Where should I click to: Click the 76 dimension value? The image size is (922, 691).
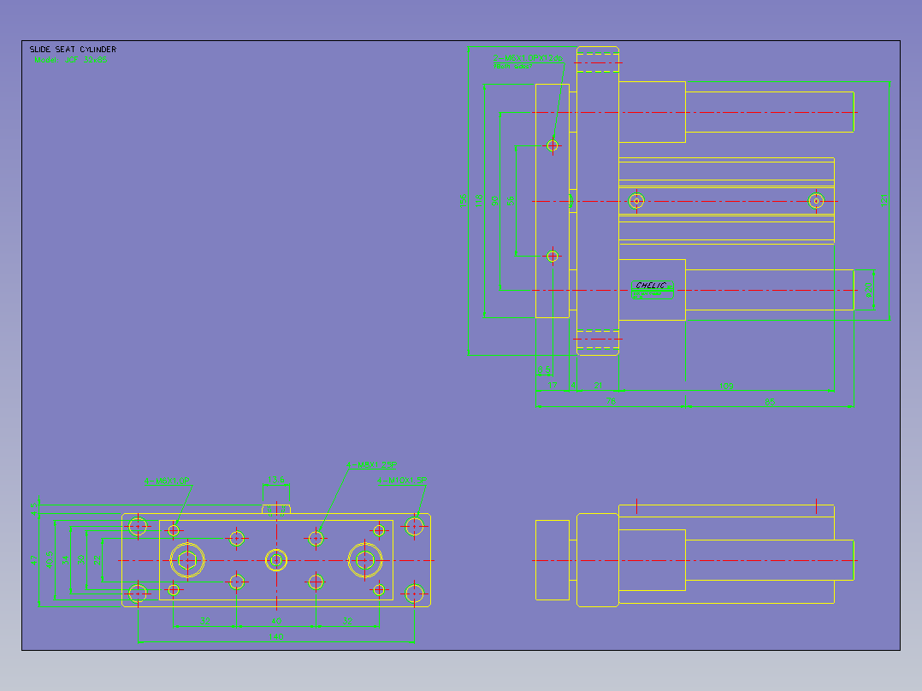click(x=611, y=402)
